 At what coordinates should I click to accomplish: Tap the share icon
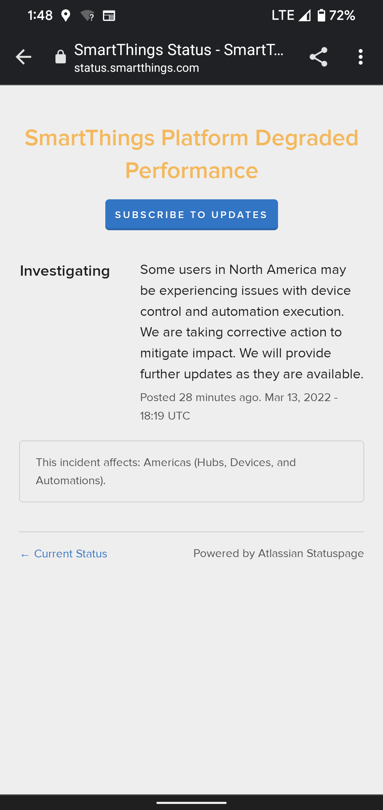pyautogui.click(x=318, y=56)
